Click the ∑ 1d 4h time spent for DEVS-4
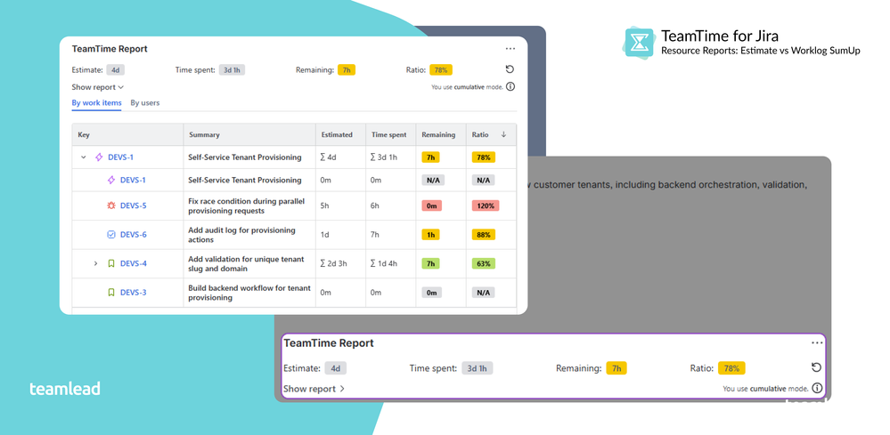890x435 pixels. [385, 263]
